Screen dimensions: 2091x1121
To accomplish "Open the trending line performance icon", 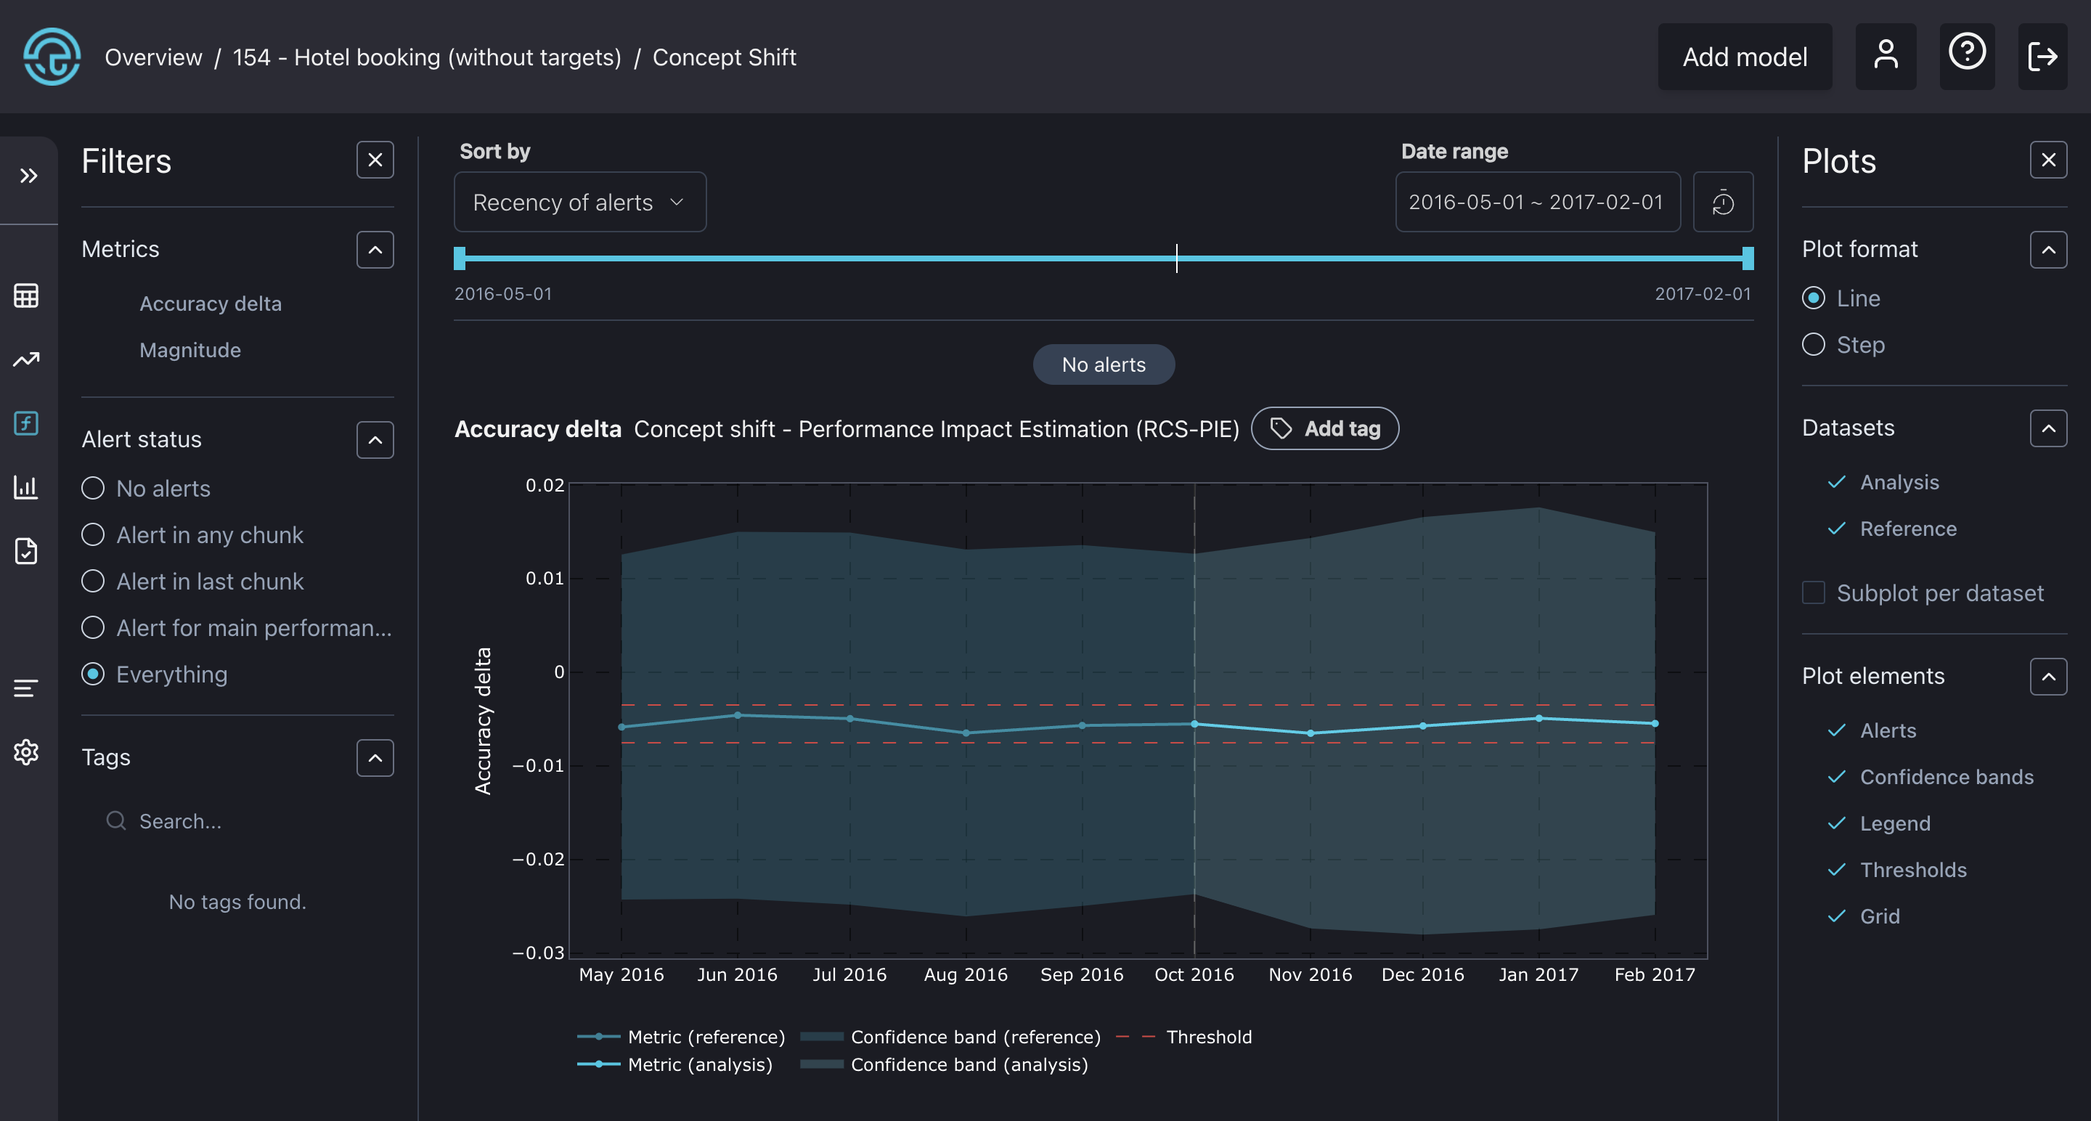I will [x=26, y=359].
